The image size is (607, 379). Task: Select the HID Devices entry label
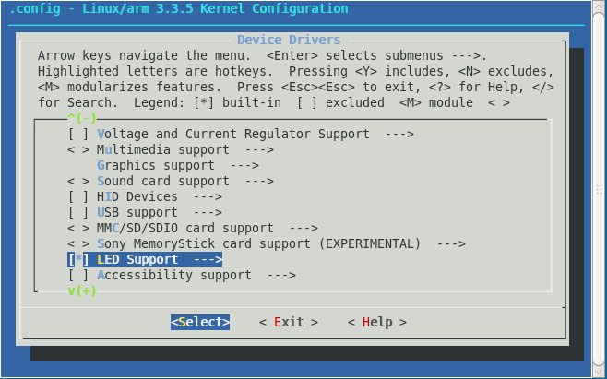(x=137, y=196)
